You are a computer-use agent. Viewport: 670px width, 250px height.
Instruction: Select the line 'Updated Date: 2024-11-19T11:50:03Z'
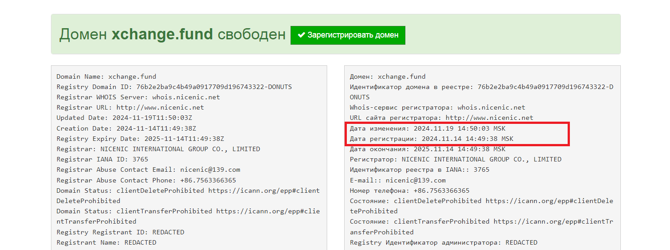click(x=124, y=118)
